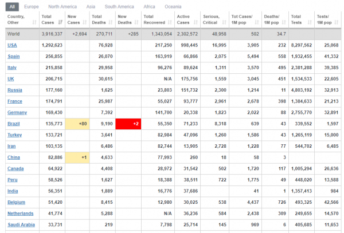Sort by Deaths/1M pop arrows
344x233 pixels.
pyautogui.click(x=284, y=22)
